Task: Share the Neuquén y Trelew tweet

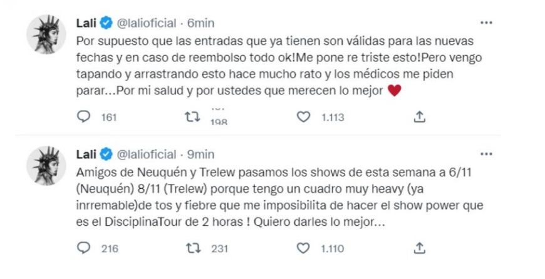Action: pos(420,248)
